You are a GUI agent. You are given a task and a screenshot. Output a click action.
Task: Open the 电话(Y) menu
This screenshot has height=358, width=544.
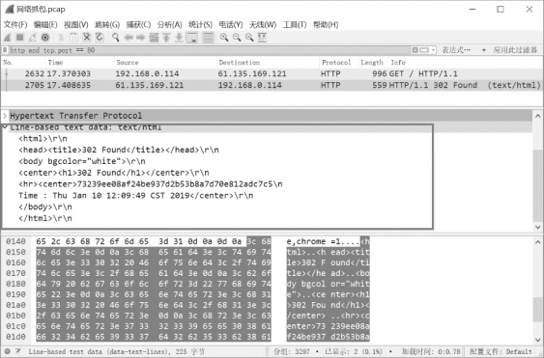click(x=231, y=24)
